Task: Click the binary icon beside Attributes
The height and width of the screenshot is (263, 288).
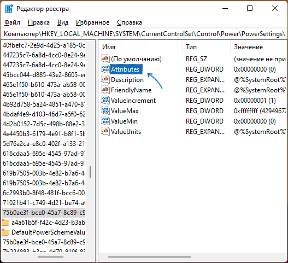Action: click(105, 69)
